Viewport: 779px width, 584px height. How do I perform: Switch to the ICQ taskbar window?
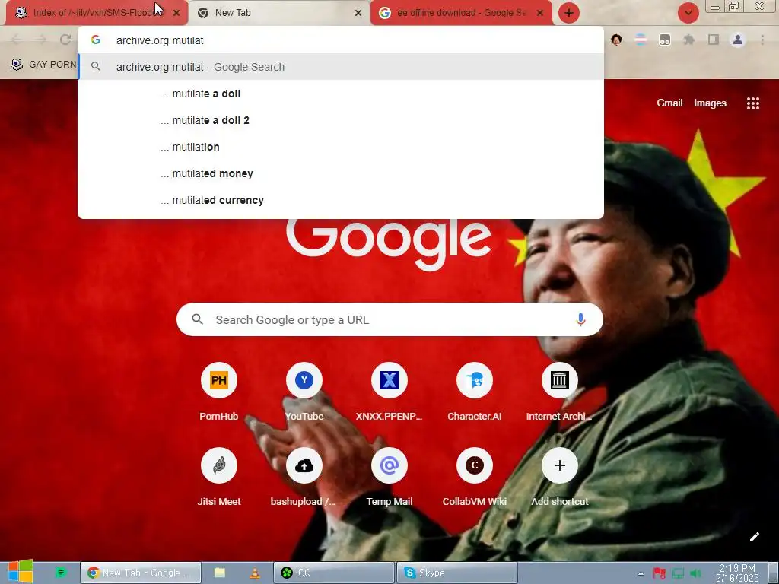click(334, 573)
